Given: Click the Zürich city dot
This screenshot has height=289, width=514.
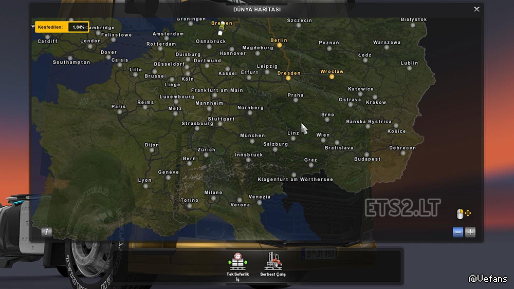Looking at the screenshot, I should click(x=206, y=155).
